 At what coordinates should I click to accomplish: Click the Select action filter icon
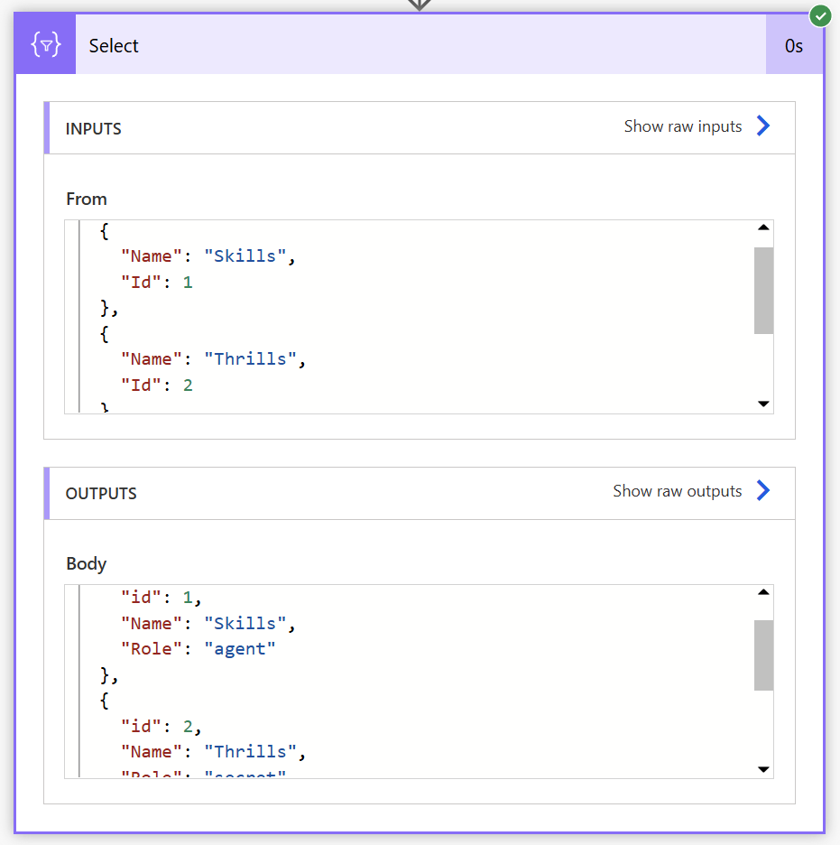point(45,45)
